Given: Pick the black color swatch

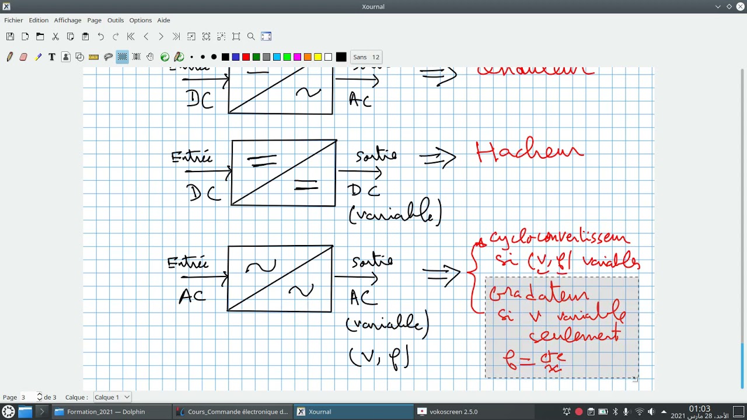Looking at the screenshot, I should 225,57.
